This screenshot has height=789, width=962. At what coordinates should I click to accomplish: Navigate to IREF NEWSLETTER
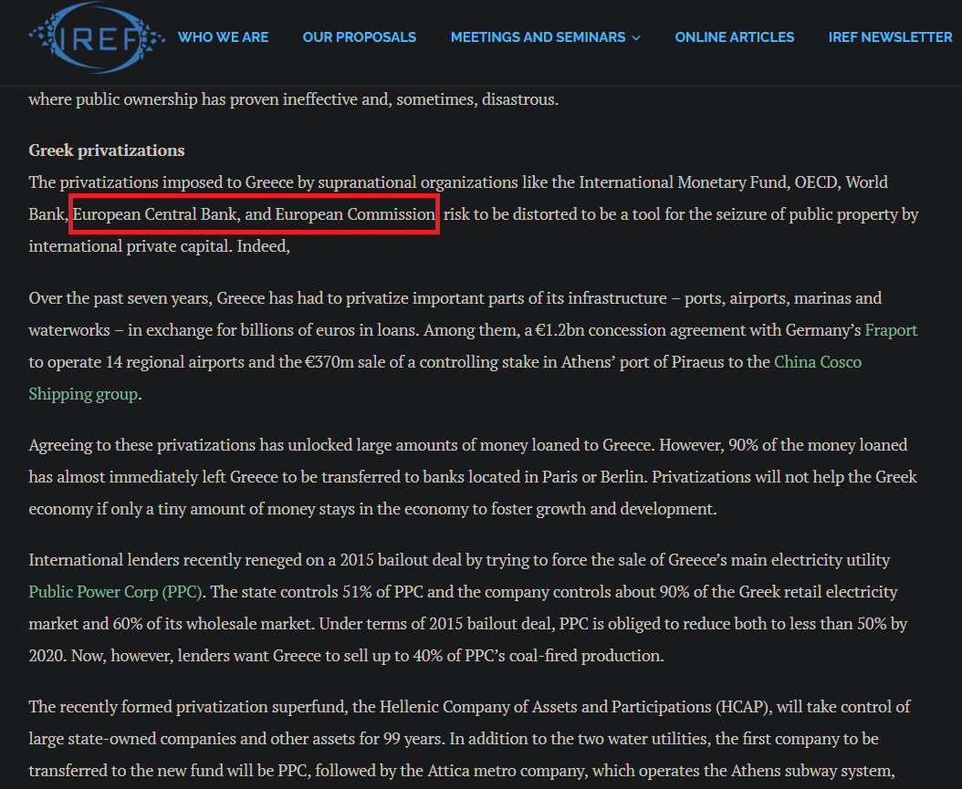point(890,37)
